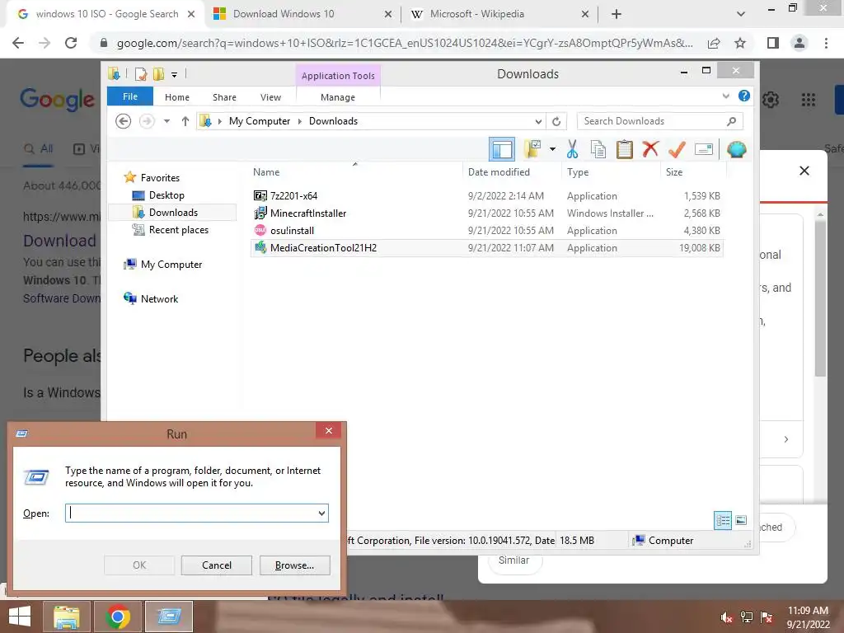Open folder options toolbar icon
This screenshot has height=633, width=844.
coord(532,149)
